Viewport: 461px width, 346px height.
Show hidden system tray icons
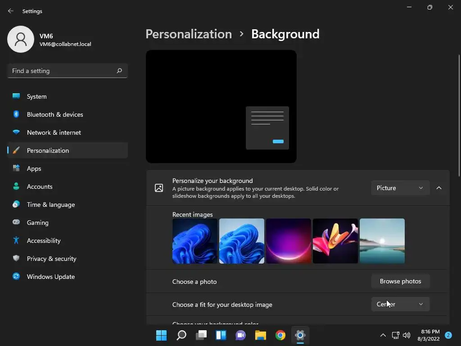pos(383,335)
